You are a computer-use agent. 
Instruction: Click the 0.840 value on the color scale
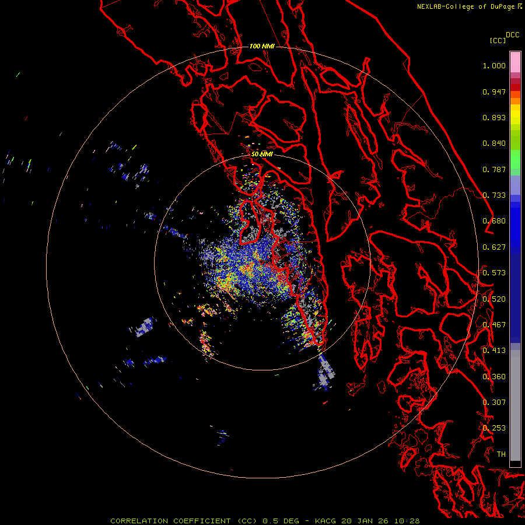click(494, 143)
